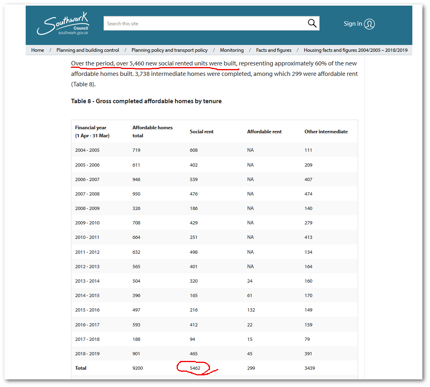Click the Total row label
This screenshot has width=430, height=387.
tap(81, 368)
